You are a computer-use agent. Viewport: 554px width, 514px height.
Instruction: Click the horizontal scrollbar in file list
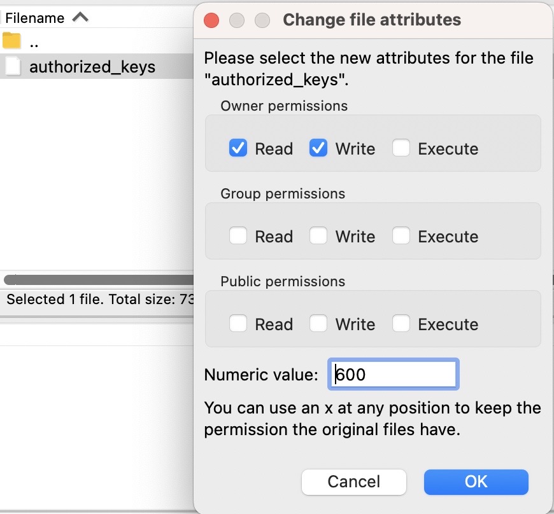point(98,280)
